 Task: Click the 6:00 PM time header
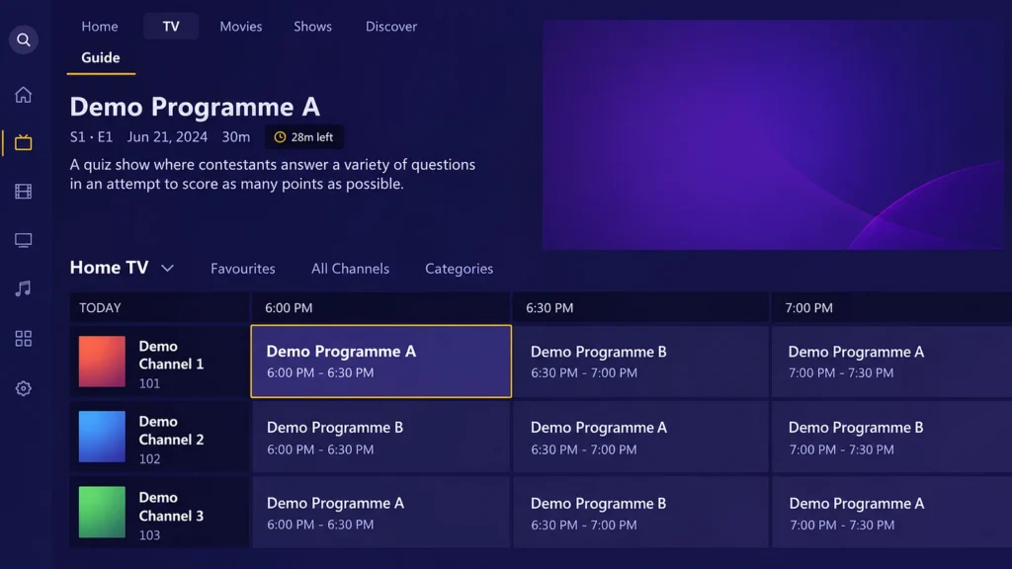380,308
